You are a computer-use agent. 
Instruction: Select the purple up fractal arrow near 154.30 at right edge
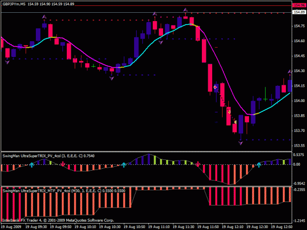(290, 72)
